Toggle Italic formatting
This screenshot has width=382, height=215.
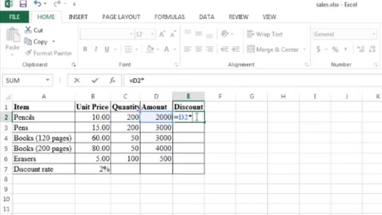tap(96, 49)
